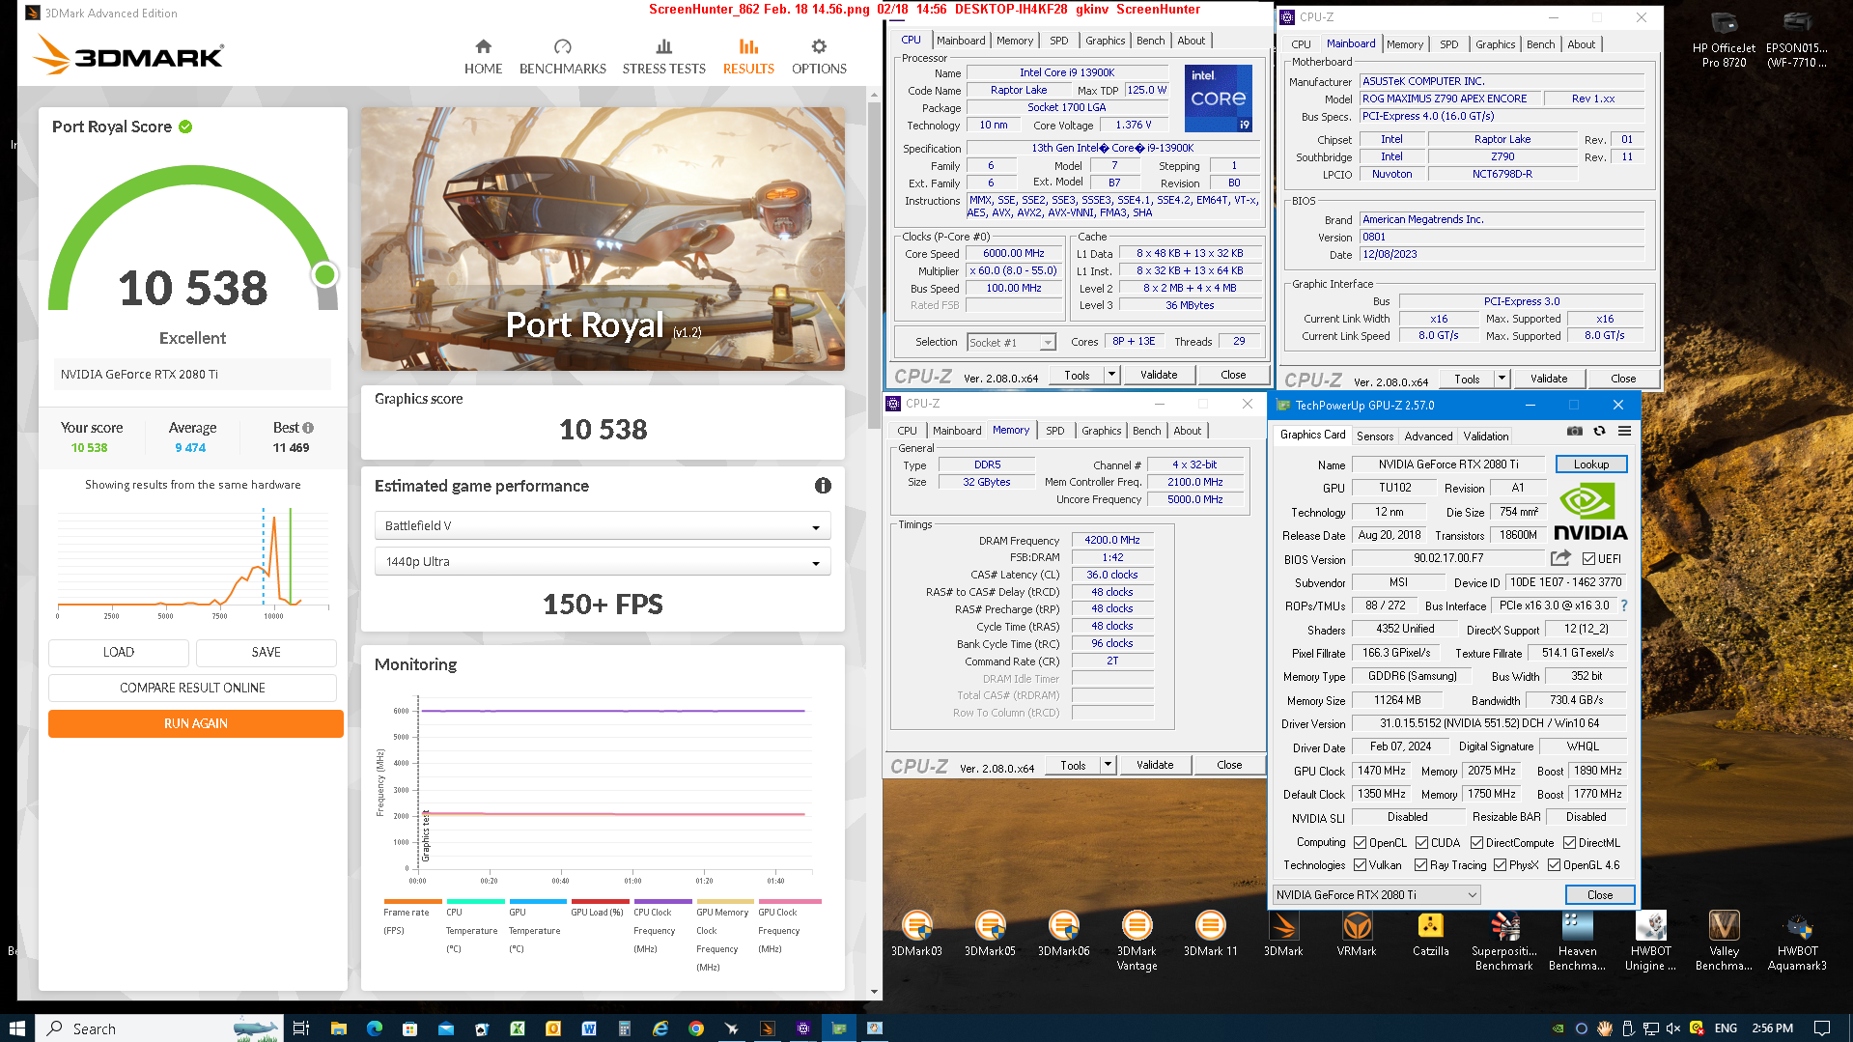Open the Superposition Benchmark desktop shortcut
Screen dimensions: 1853x1042
click(x=1503, y=941)
